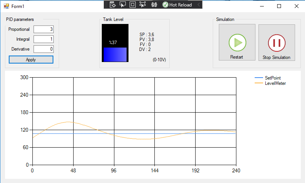
Task: Click the x-axis label '96'
Action: [114, 170]
